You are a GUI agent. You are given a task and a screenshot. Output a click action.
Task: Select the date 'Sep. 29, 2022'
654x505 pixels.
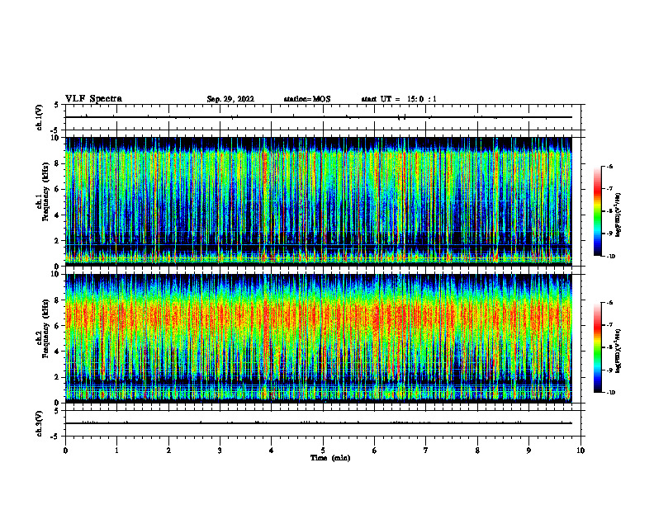point(230,99)
